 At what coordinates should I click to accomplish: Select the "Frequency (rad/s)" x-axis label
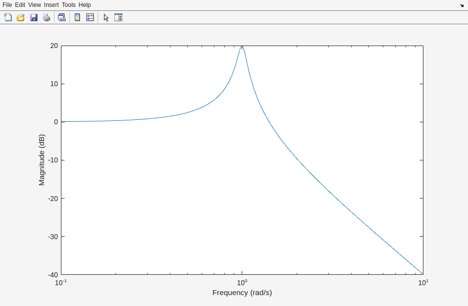pos(242,293)
